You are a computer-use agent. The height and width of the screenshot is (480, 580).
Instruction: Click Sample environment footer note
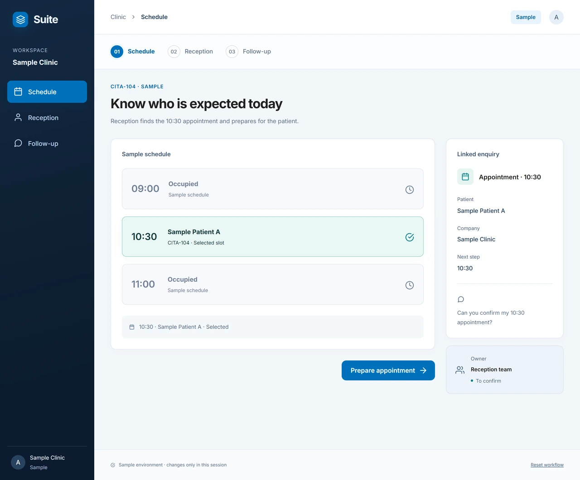(x=173, y=465)
